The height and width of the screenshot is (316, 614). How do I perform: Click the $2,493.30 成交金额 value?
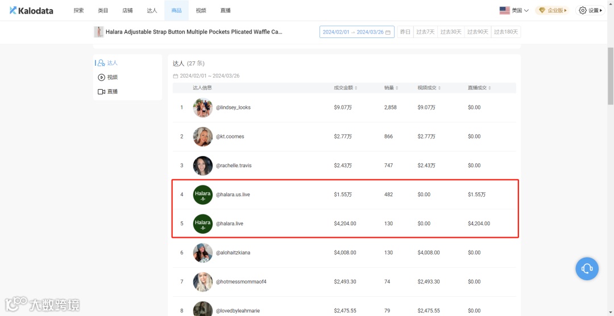(x=345, y=281)
